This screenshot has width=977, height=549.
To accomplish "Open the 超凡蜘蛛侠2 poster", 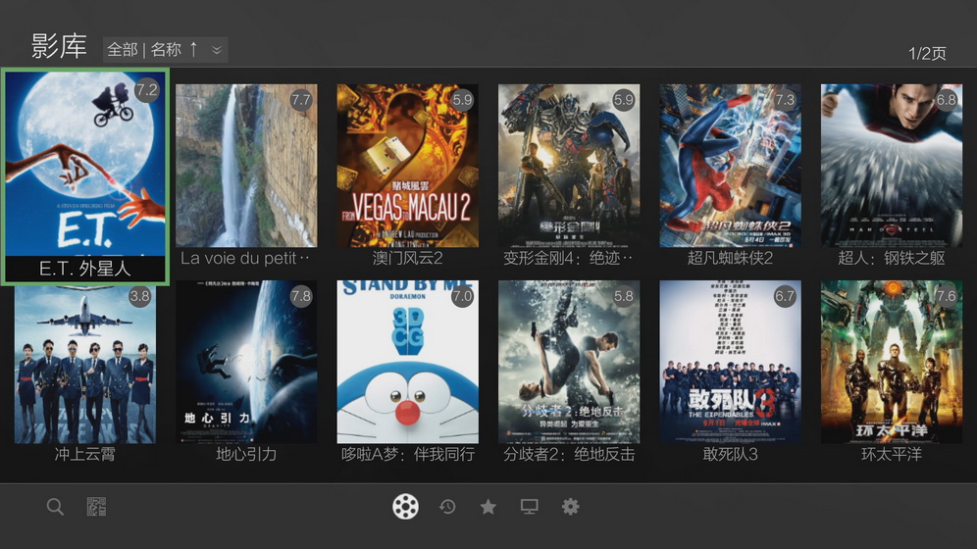I will [x=730, y=166].
